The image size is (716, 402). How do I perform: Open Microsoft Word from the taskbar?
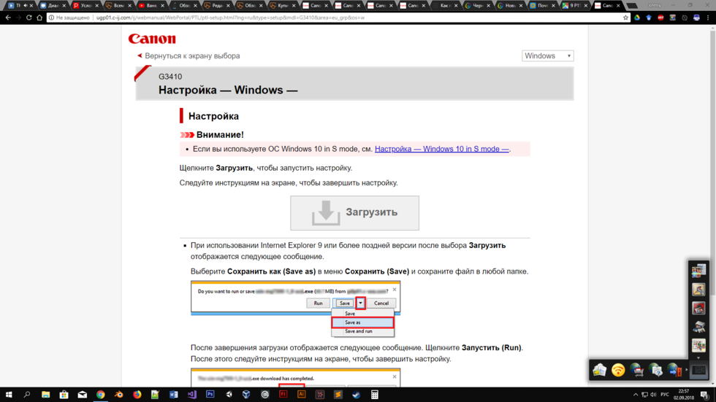[x=173, y=395]
